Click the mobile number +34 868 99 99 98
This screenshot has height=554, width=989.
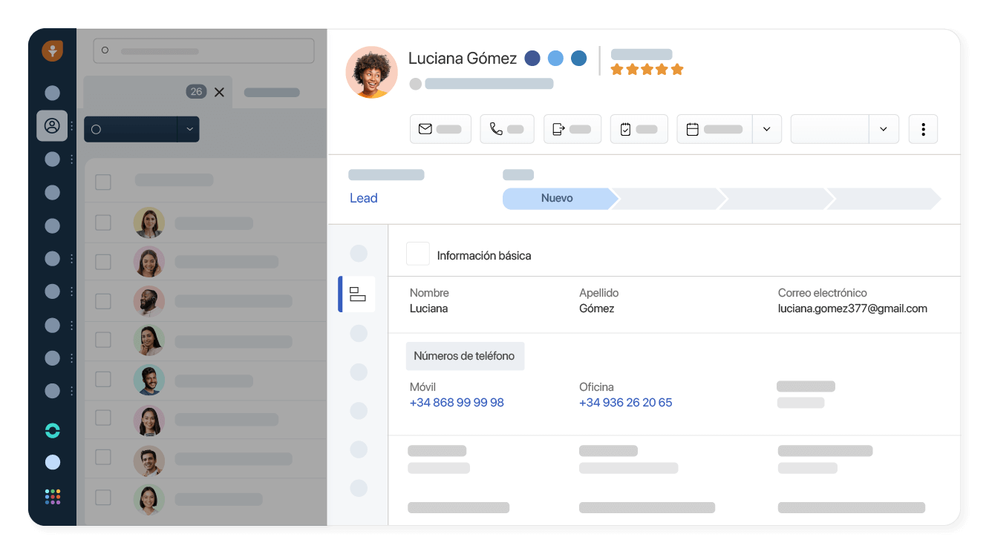pos(457,403)
